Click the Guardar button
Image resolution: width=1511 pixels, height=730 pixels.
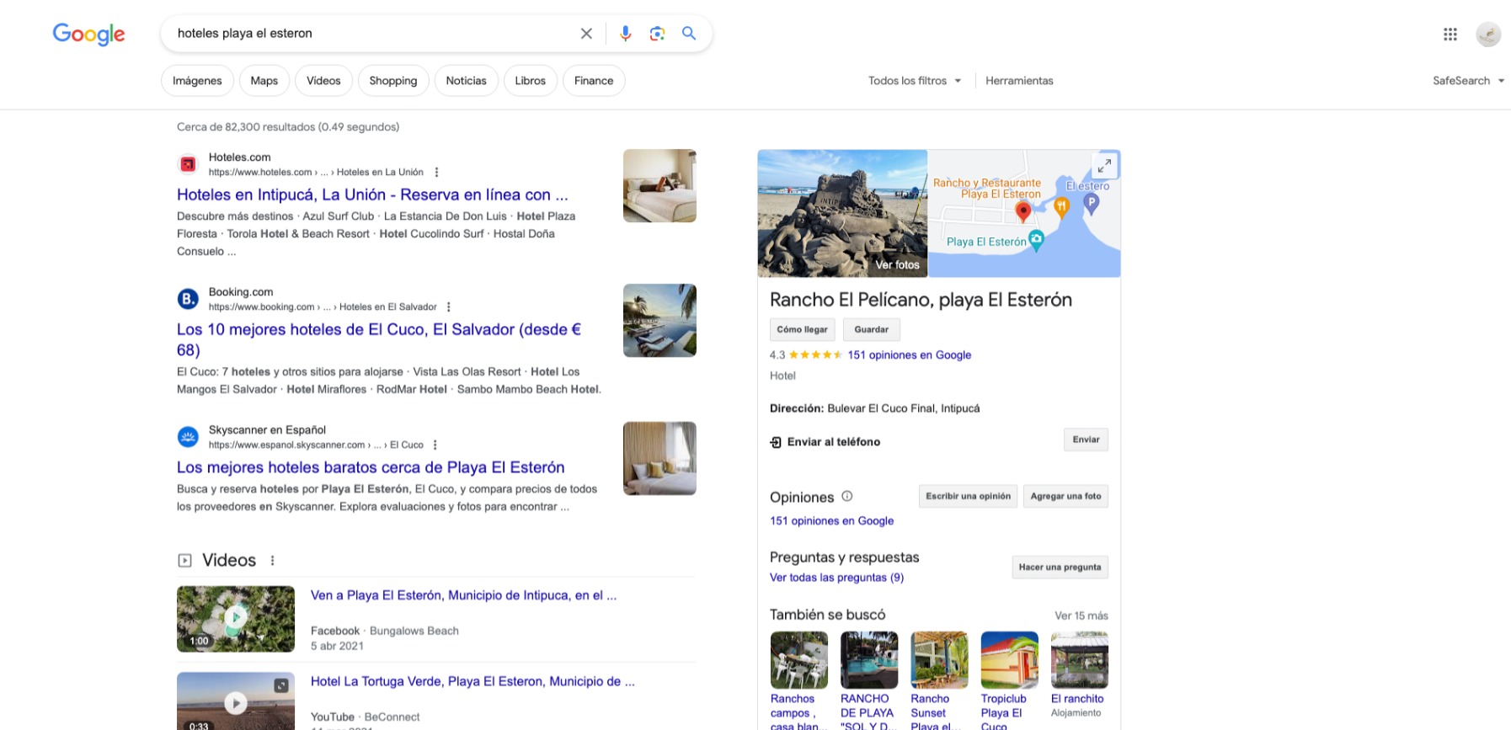(871, 330)
